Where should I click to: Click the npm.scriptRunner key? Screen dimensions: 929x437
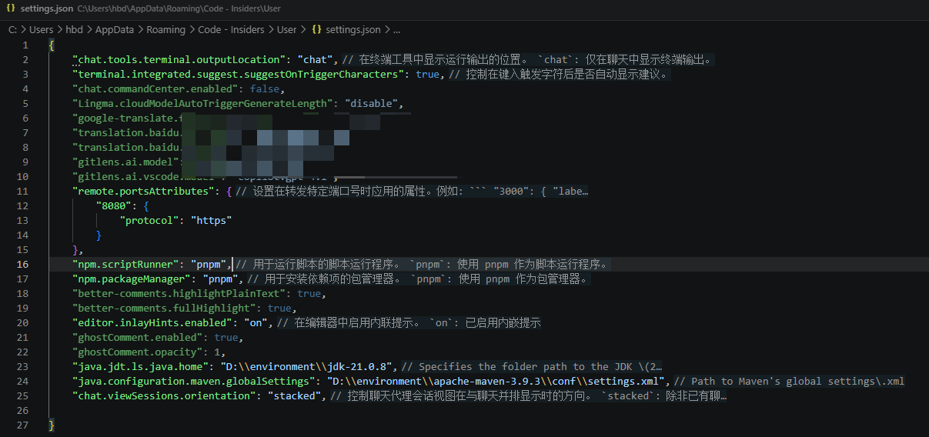(x=126, y=264)
